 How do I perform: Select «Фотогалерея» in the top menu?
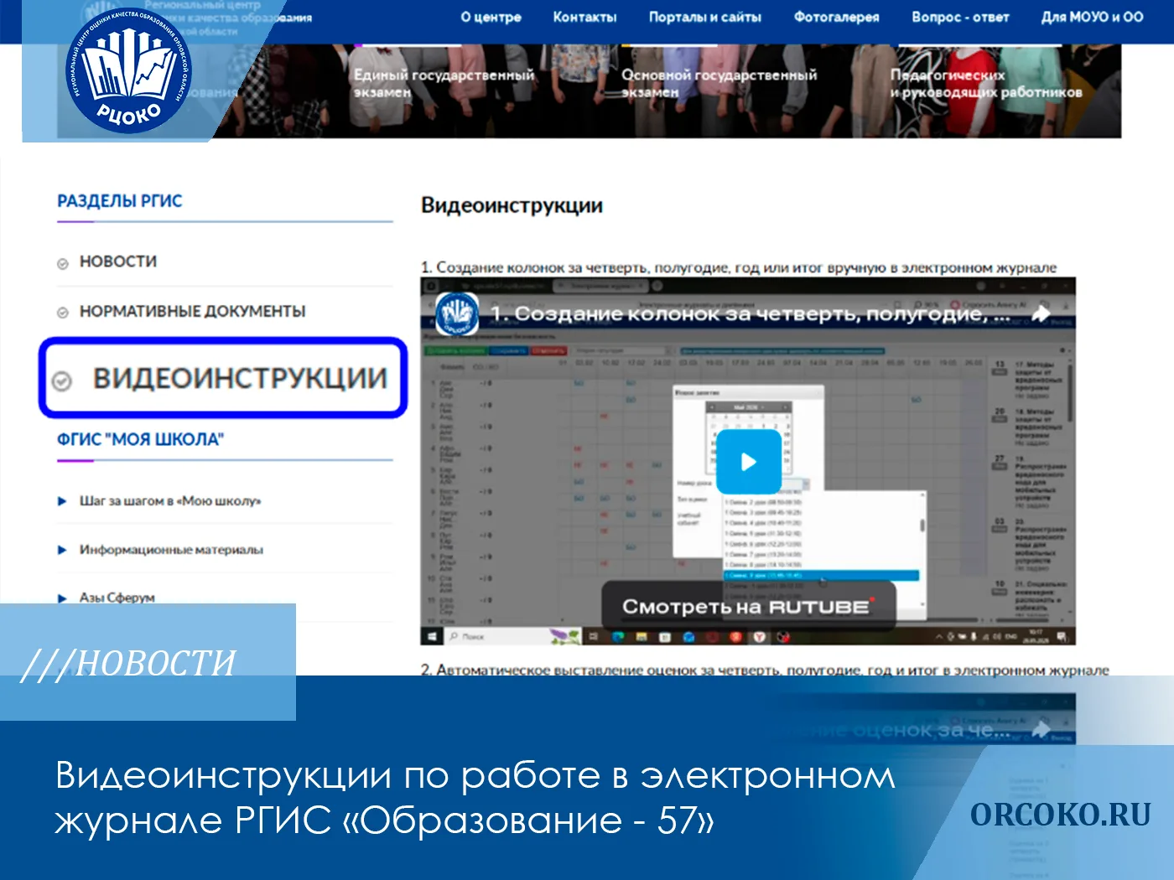[836, 17]
